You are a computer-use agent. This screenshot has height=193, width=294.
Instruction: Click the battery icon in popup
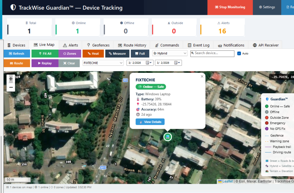[138, 99]
